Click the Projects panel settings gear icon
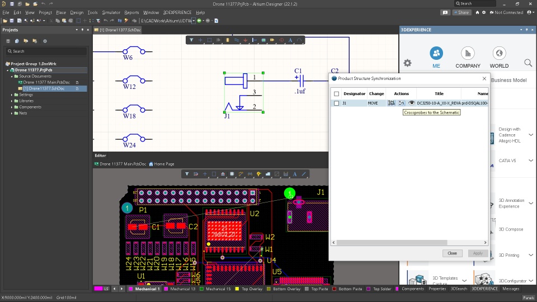Viewport: 537px width, 302px height. [x=45, y=41]
